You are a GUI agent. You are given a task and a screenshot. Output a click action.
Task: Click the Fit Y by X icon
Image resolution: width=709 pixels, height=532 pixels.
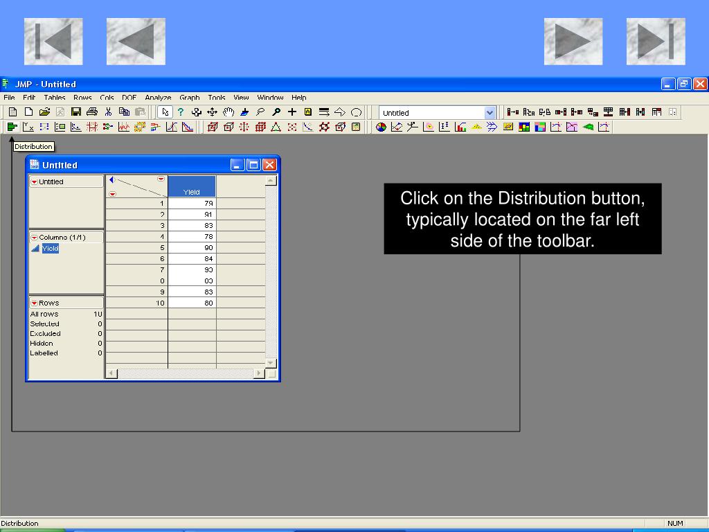pyautogui.click(x=28, y=127)
